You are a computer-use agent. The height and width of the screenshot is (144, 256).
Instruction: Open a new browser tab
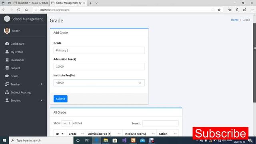click(91, 3)
